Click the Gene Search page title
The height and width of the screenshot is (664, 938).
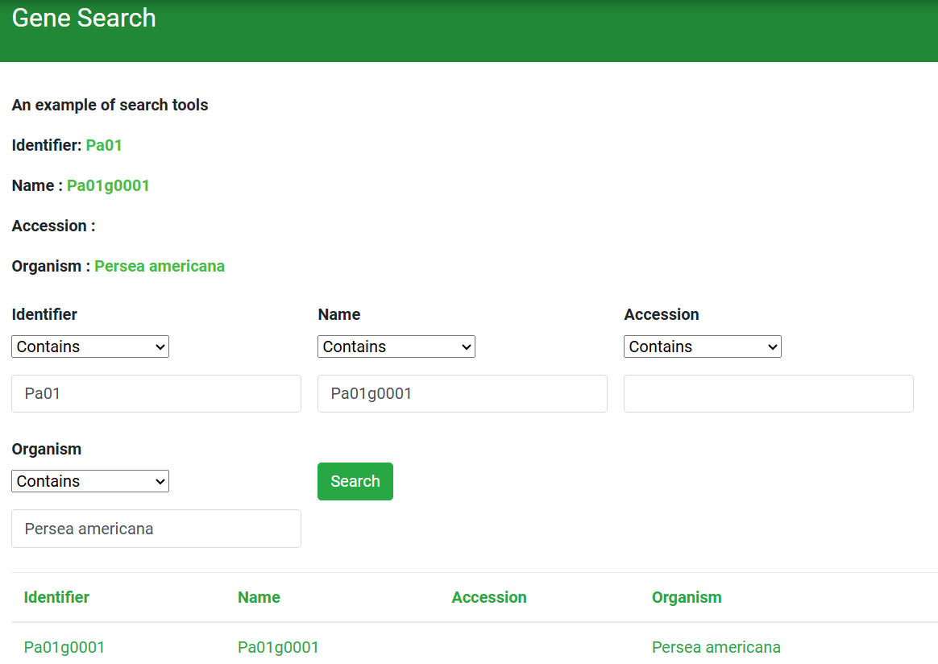click(84, 18)
